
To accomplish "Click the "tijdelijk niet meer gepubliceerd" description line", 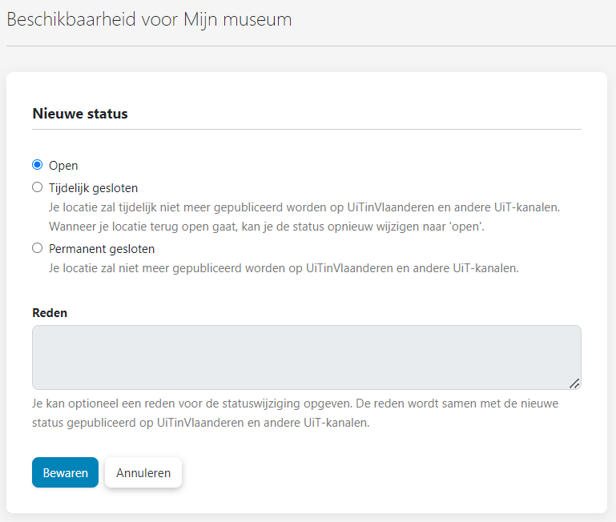I will pos(304,207).
